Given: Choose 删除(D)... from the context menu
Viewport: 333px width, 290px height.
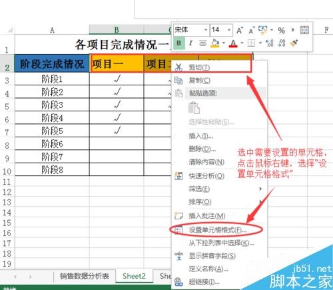Looking at the screenshot, I should [x=220, y=149].
